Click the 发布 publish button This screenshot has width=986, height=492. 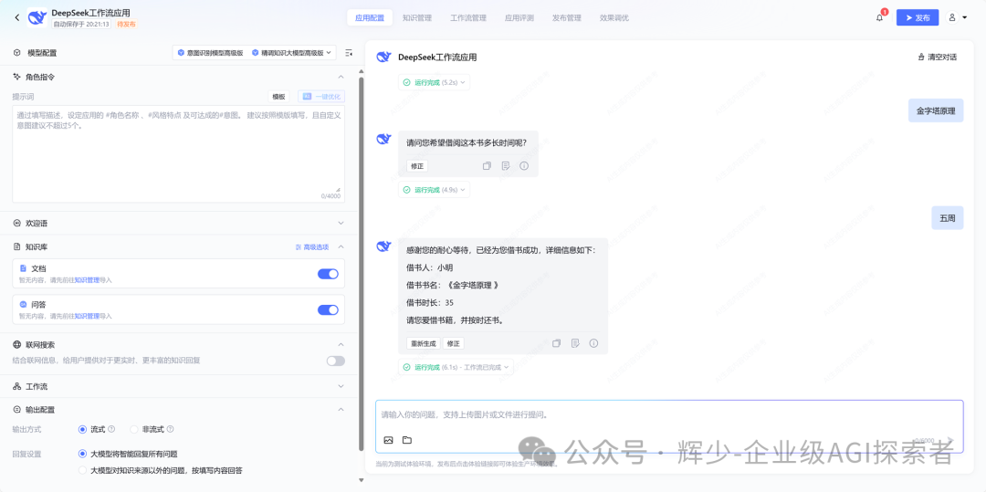[x=918, y=17]
